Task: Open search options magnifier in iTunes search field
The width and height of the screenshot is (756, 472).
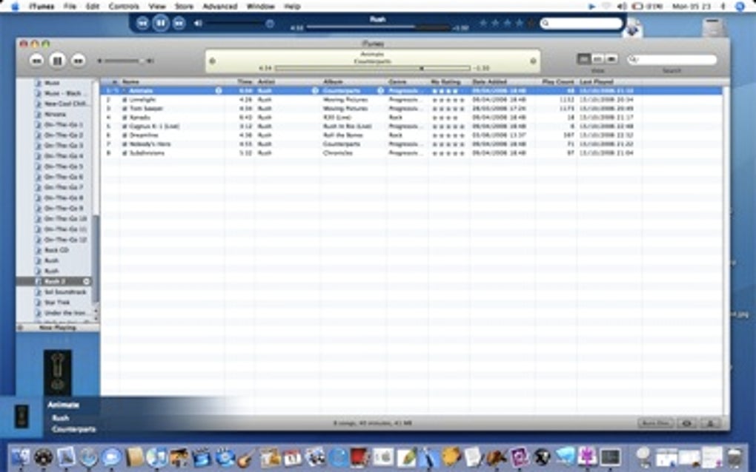Action: coord(633,60)
